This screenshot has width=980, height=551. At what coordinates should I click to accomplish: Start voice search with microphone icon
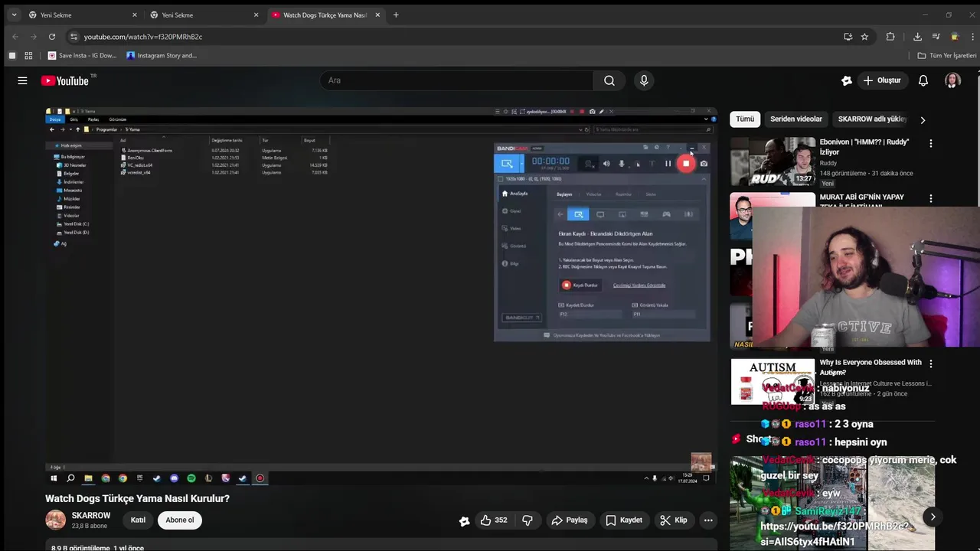(644, 80)
